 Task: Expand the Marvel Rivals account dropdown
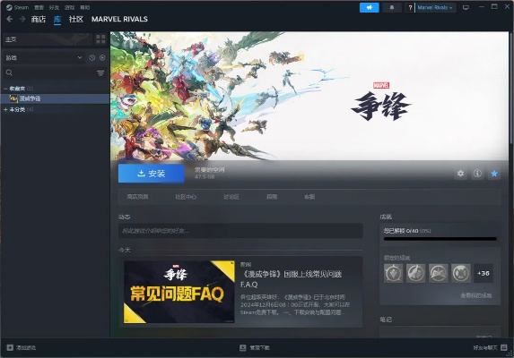click(436, 7)
